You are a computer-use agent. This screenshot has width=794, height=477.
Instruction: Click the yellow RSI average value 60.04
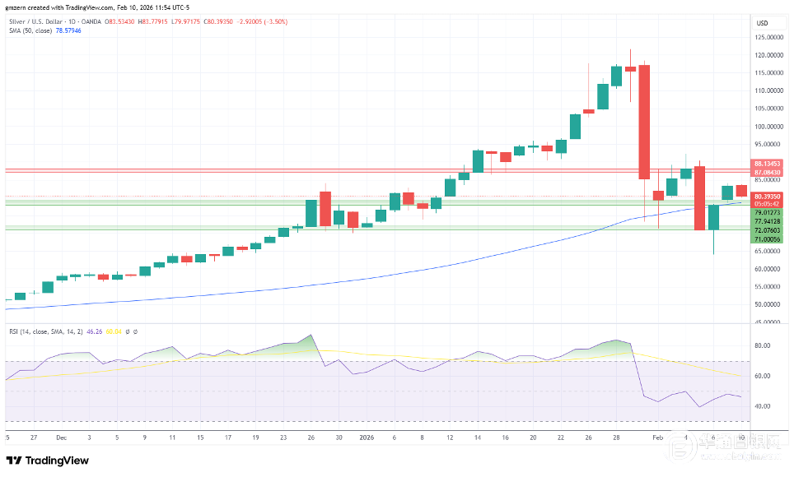point(114,331)
